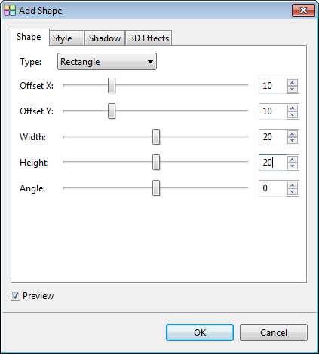Viewport: 319px width, 354px height.
Task: Click the Offset Y value field
Action: [273, 111]
